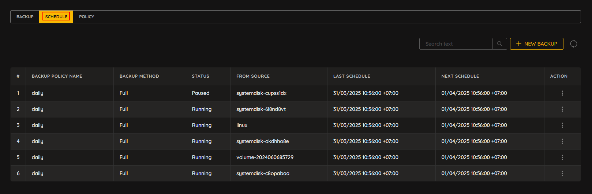Open action menu for systemdisk-6l8nd8vt row
Viewport: 592px width, 194px height.
(562, 109)
